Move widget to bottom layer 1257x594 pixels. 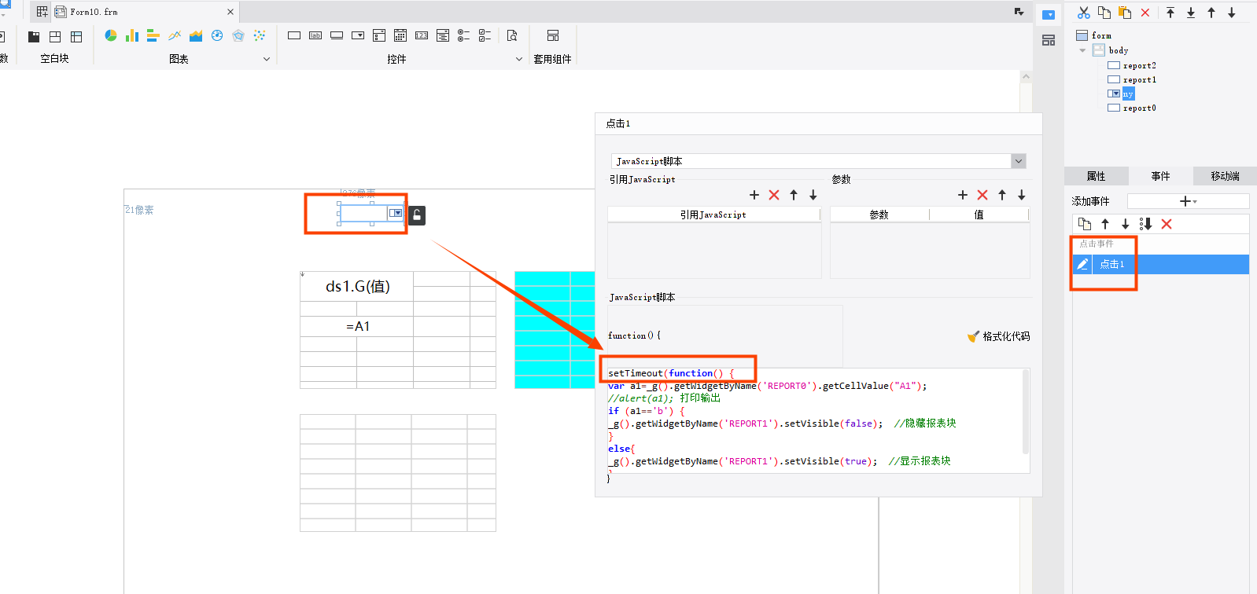1191,13
